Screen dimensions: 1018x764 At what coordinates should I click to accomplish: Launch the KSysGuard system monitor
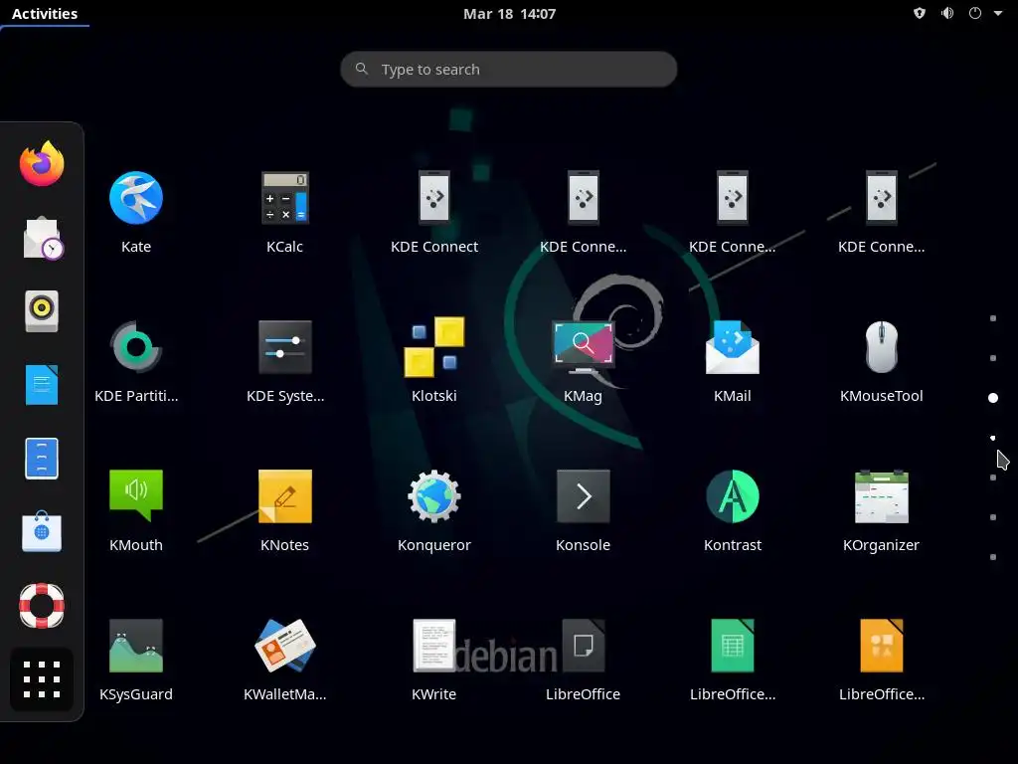(135, 645)
